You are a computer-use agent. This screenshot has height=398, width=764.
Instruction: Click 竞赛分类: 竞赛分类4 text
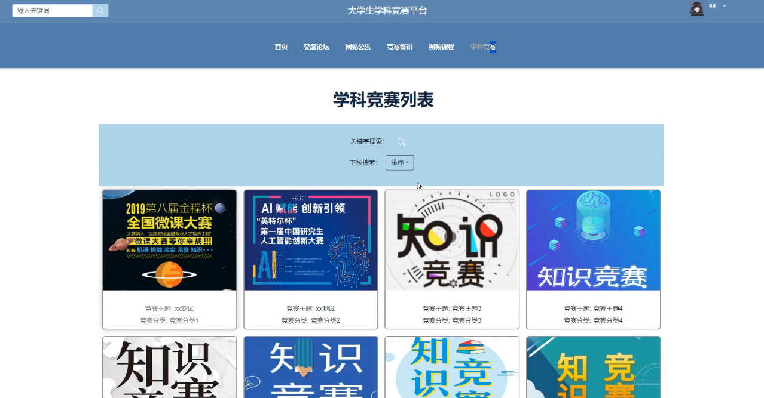point(593,320)
